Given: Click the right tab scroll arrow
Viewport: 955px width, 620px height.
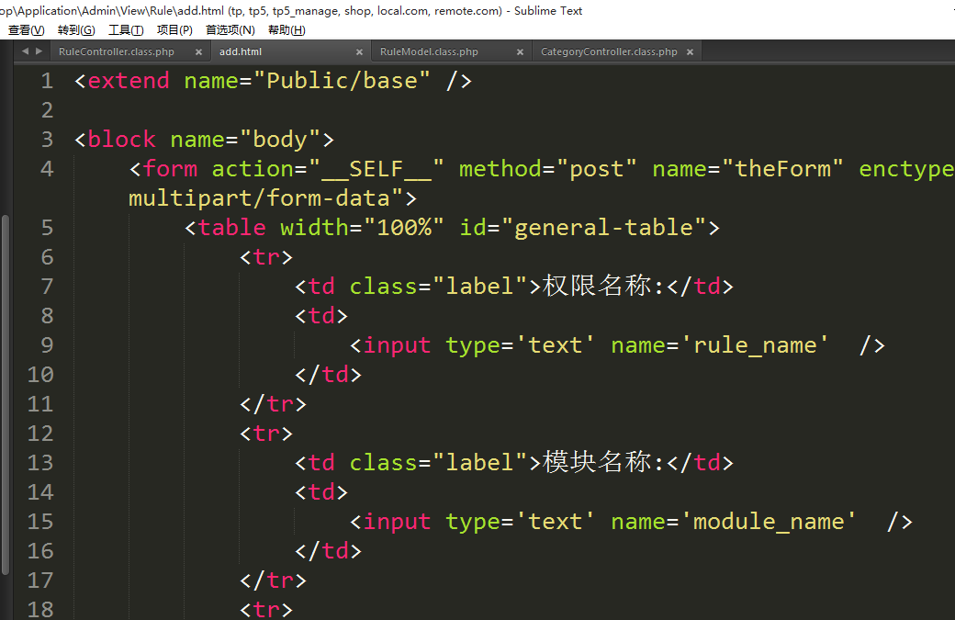Looking at the screenshot, I should click(x=38, y=51).
